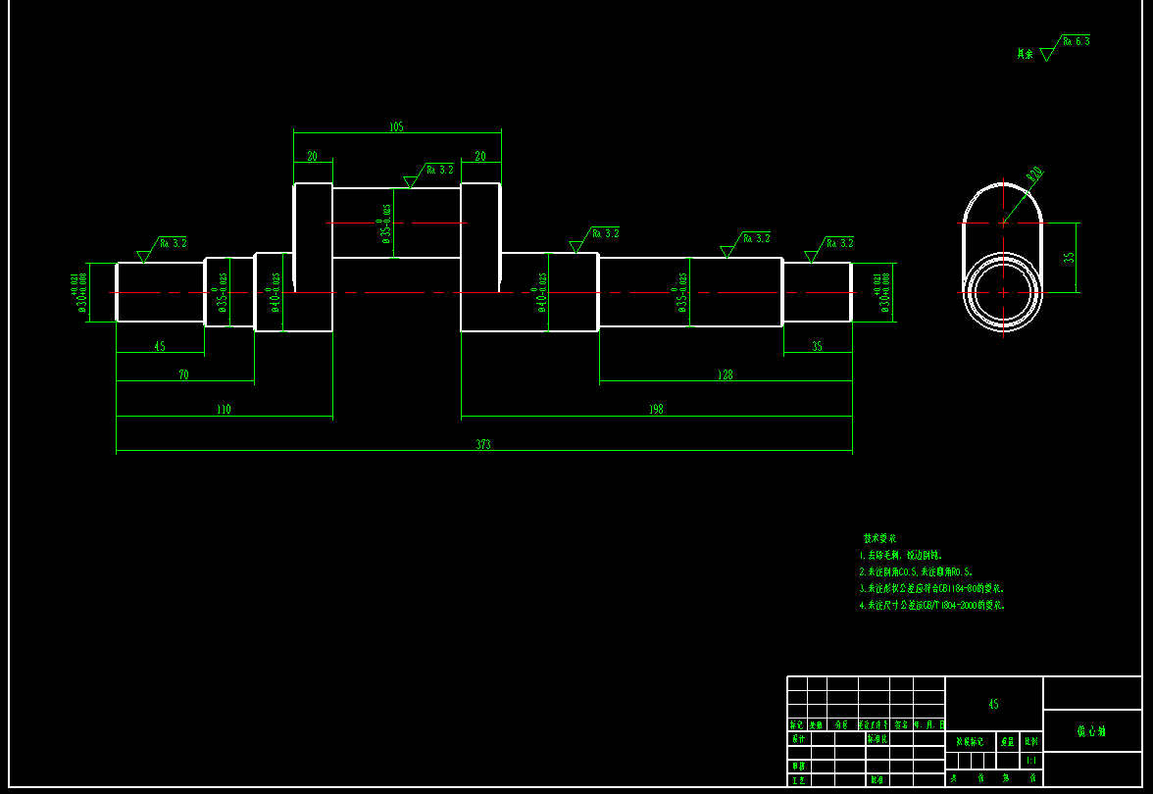1153x794 pixels.
Task: Click the 工艺 row label in title block
Action: click(x=798, y=780)
